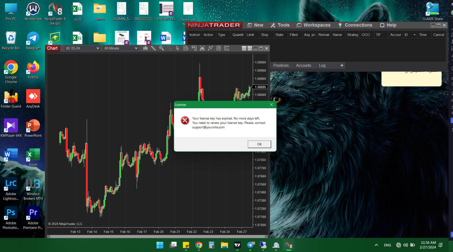
Task: Close the License error dialog
Action: click(x=271, y=105)
